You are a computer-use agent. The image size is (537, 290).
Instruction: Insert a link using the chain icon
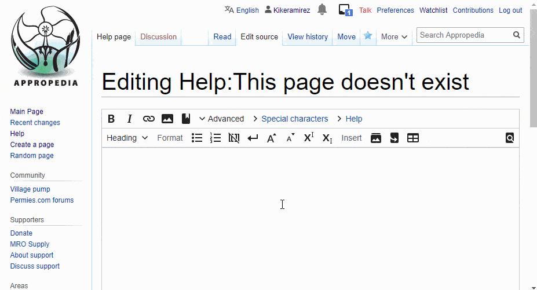coord(149,119)
